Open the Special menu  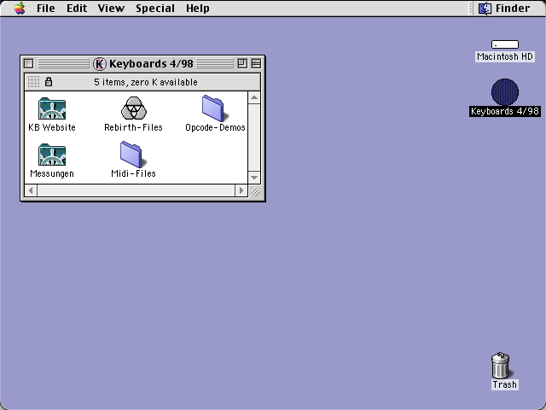coord(155,8)
